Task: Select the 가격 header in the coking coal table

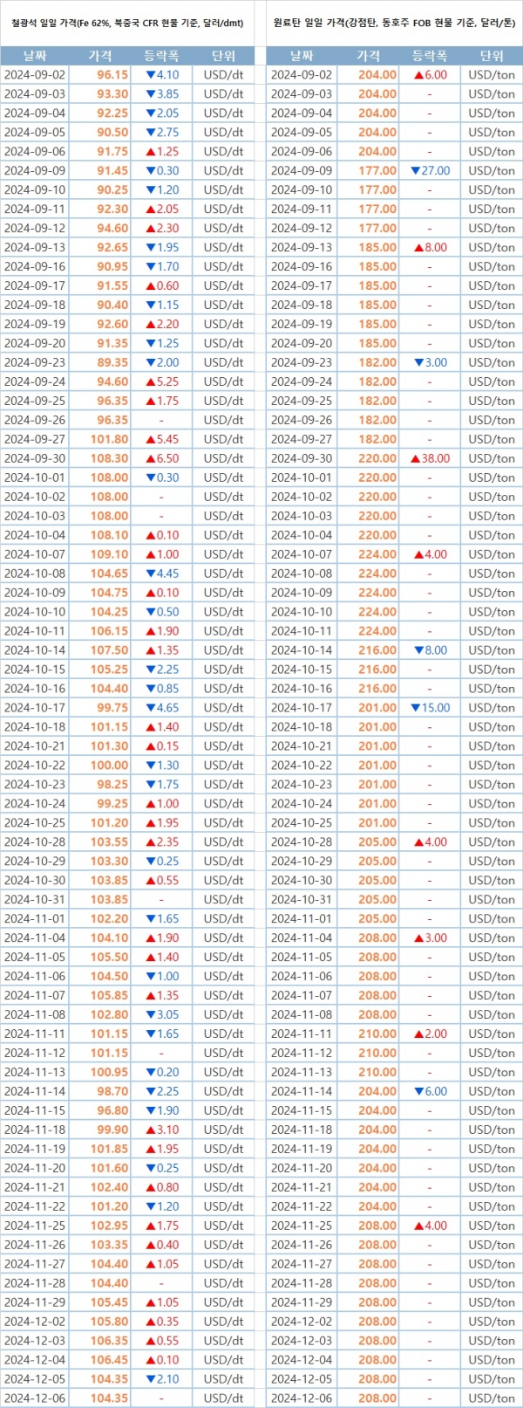Action: tap(369, 56)
